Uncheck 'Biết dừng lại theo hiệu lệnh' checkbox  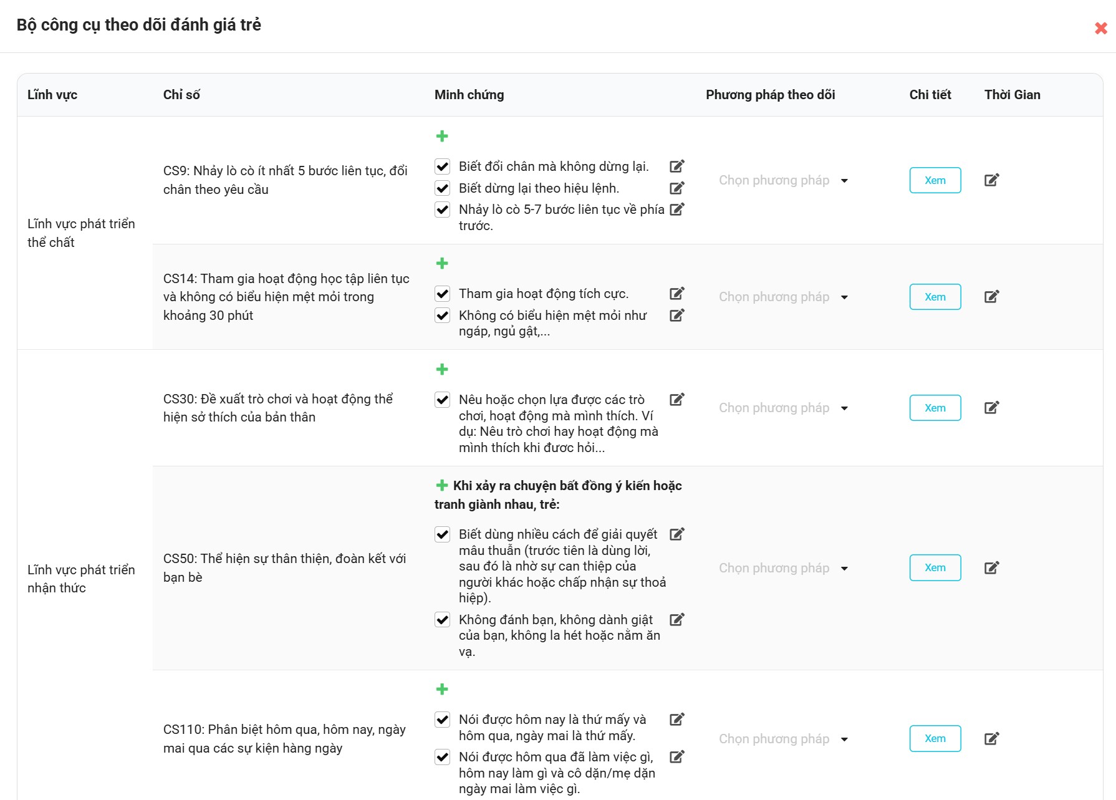(x=443, y=188)
